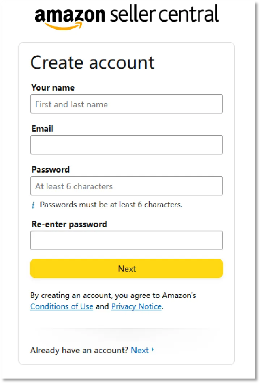Open the Conditions of Use link
The image size is (261, 384).
(x=62, y=306)
